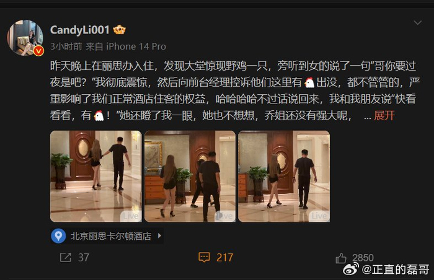Open the post options chevron menu
This screenshot has width=434, height=280.
click(417, 22)
